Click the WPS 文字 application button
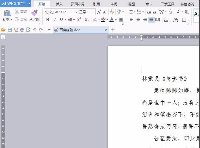Viewport: 200px width, 148px height. (x=13, y=3)
